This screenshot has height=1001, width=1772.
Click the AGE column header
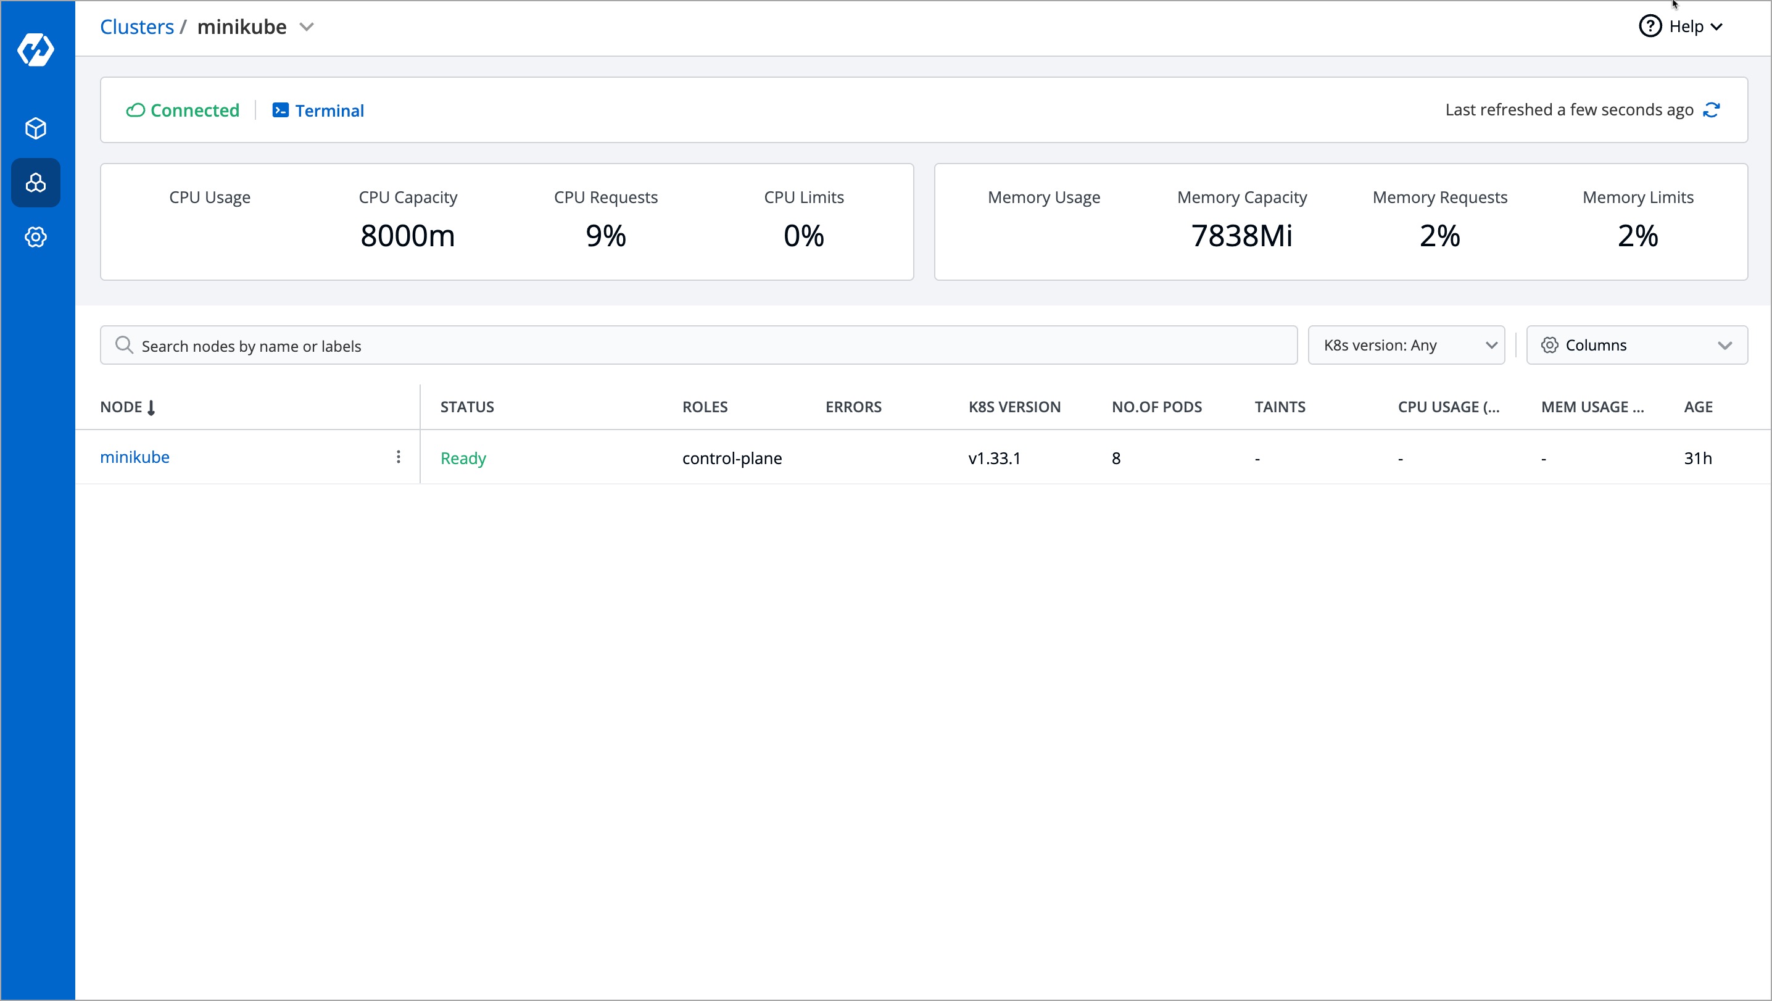pos(1698,407)
